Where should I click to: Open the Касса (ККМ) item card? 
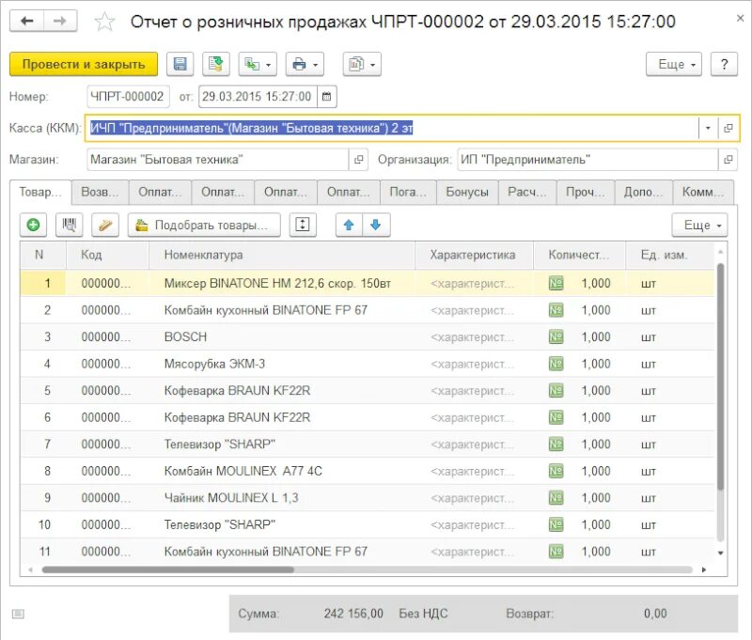pos(728,128)
